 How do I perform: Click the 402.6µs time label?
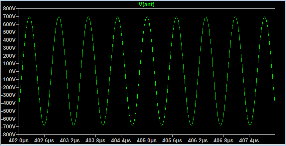[x=44, y=141]
